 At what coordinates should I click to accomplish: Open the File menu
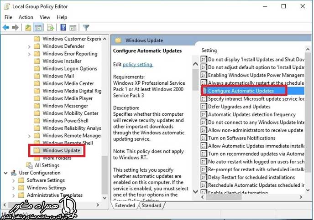(x=8, y=17)
